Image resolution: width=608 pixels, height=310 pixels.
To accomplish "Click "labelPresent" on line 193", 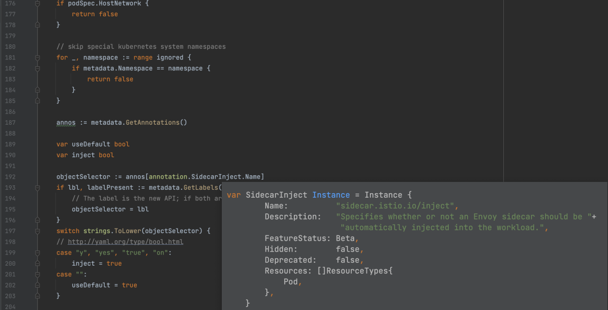I will (110, 188).
